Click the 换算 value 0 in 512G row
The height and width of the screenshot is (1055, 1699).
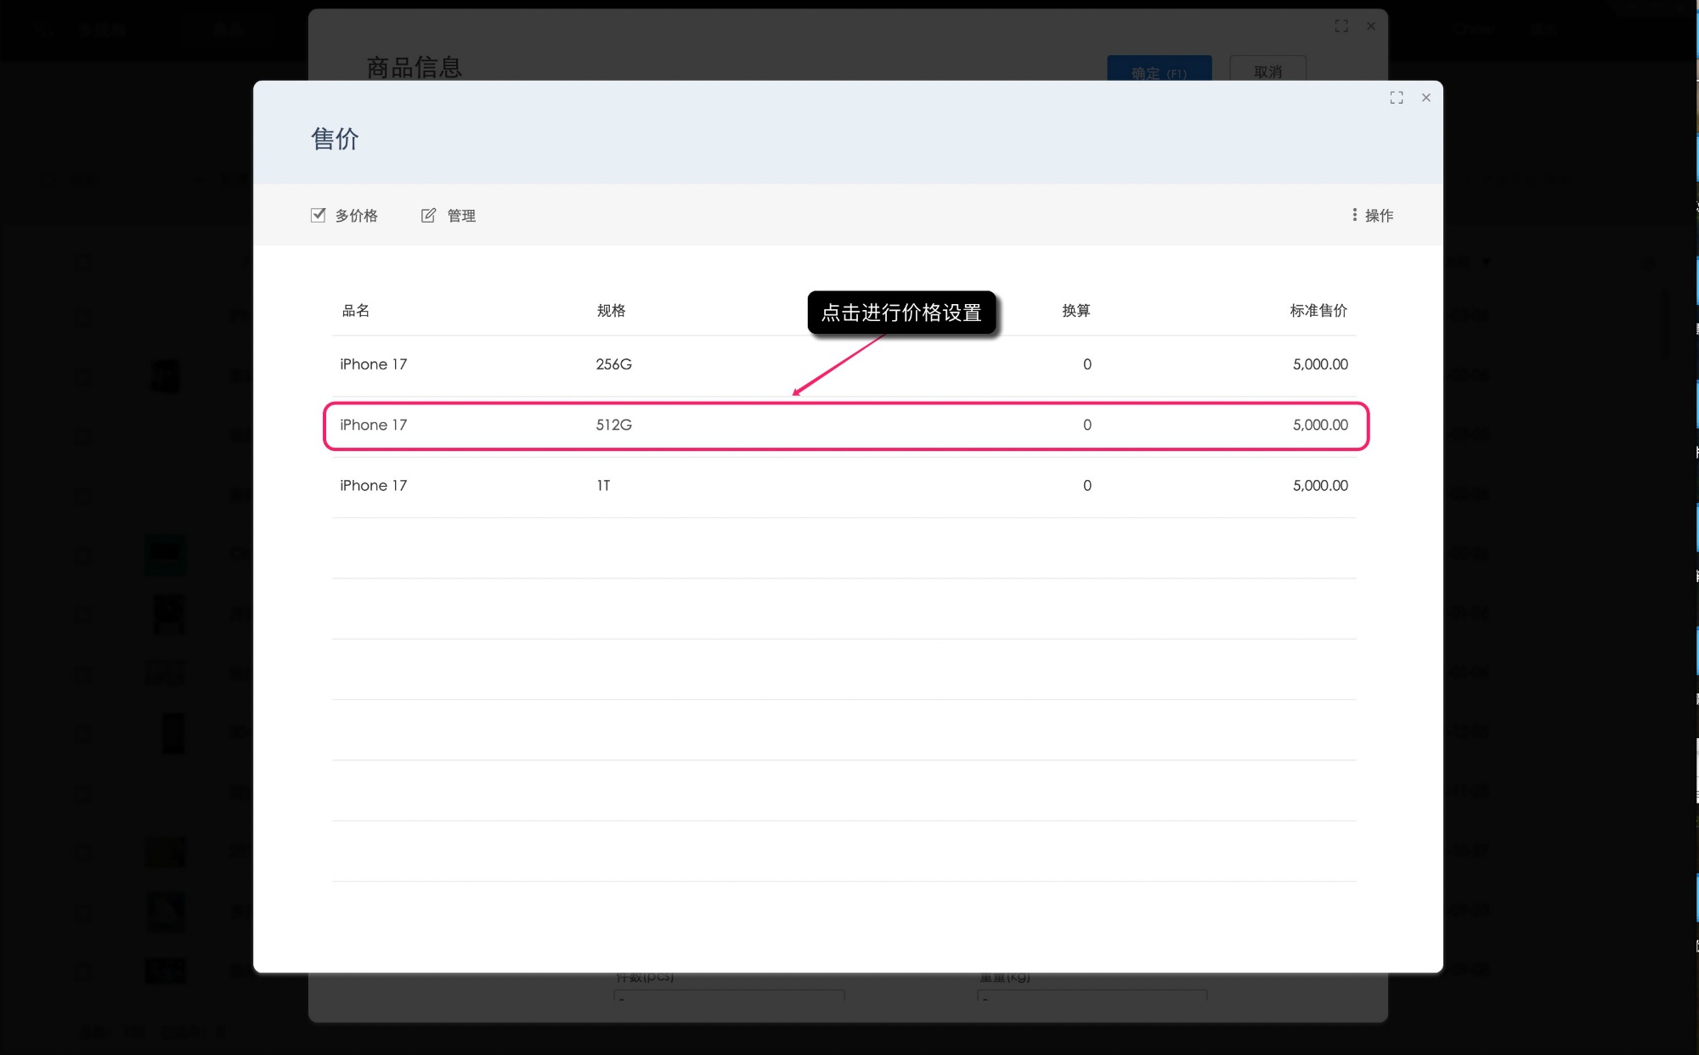click(x=1087, y=425)
